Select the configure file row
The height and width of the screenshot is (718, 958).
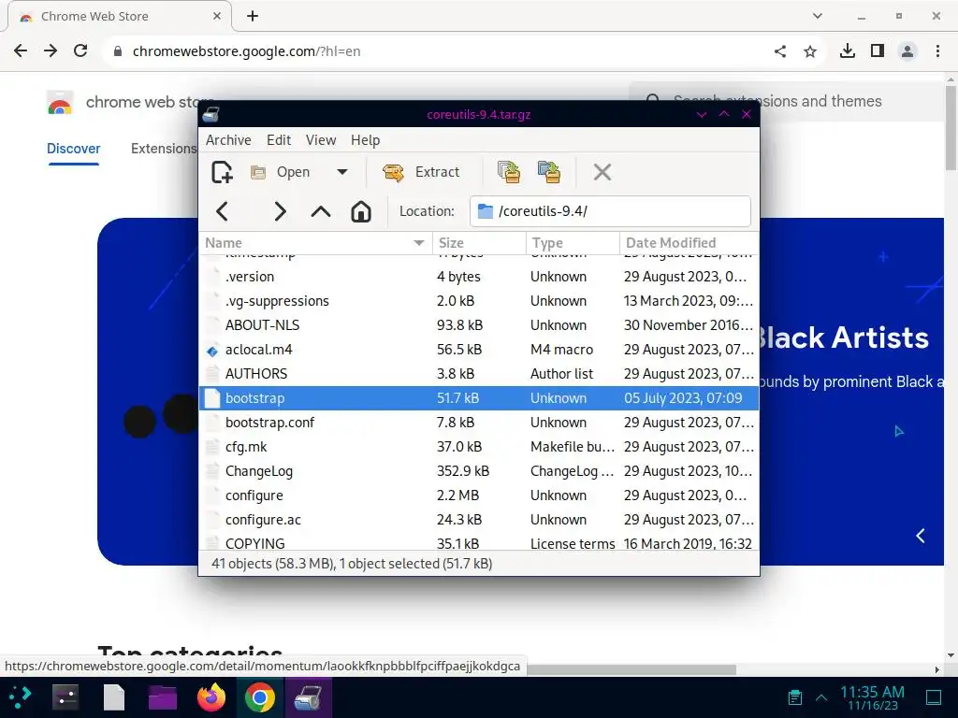click(479, 495)
